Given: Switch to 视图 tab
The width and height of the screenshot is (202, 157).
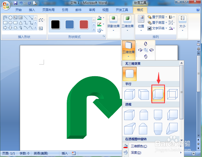Looking at the screenshot, I should [x=105, y=10].
